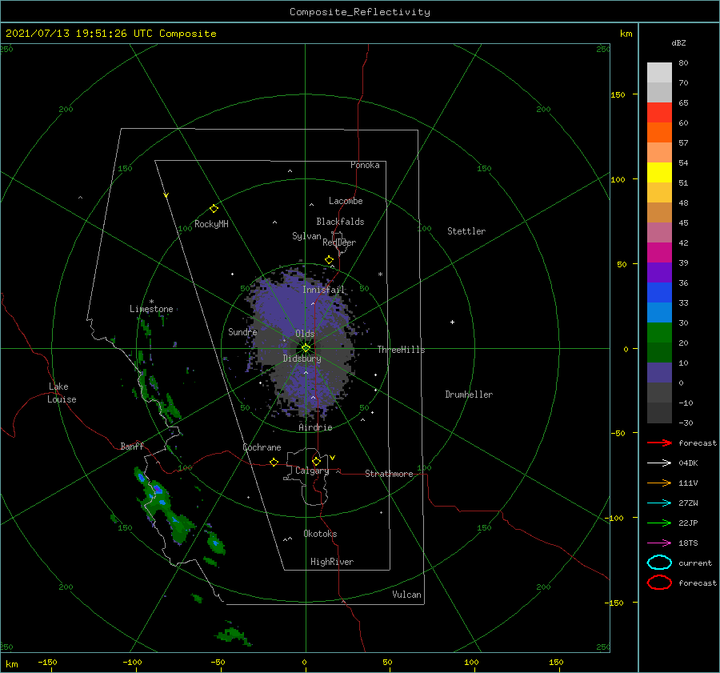
Task: Click the Airdrie city label
Action: click(315, 427)
